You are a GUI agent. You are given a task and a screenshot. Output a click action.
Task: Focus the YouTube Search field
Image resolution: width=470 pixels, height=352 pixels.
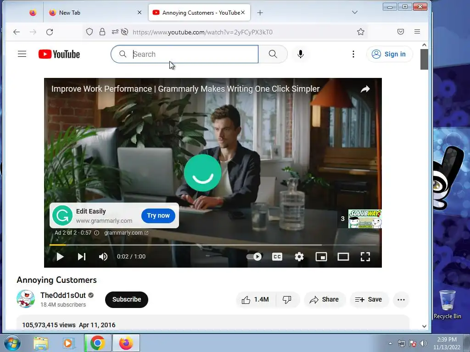185,54
